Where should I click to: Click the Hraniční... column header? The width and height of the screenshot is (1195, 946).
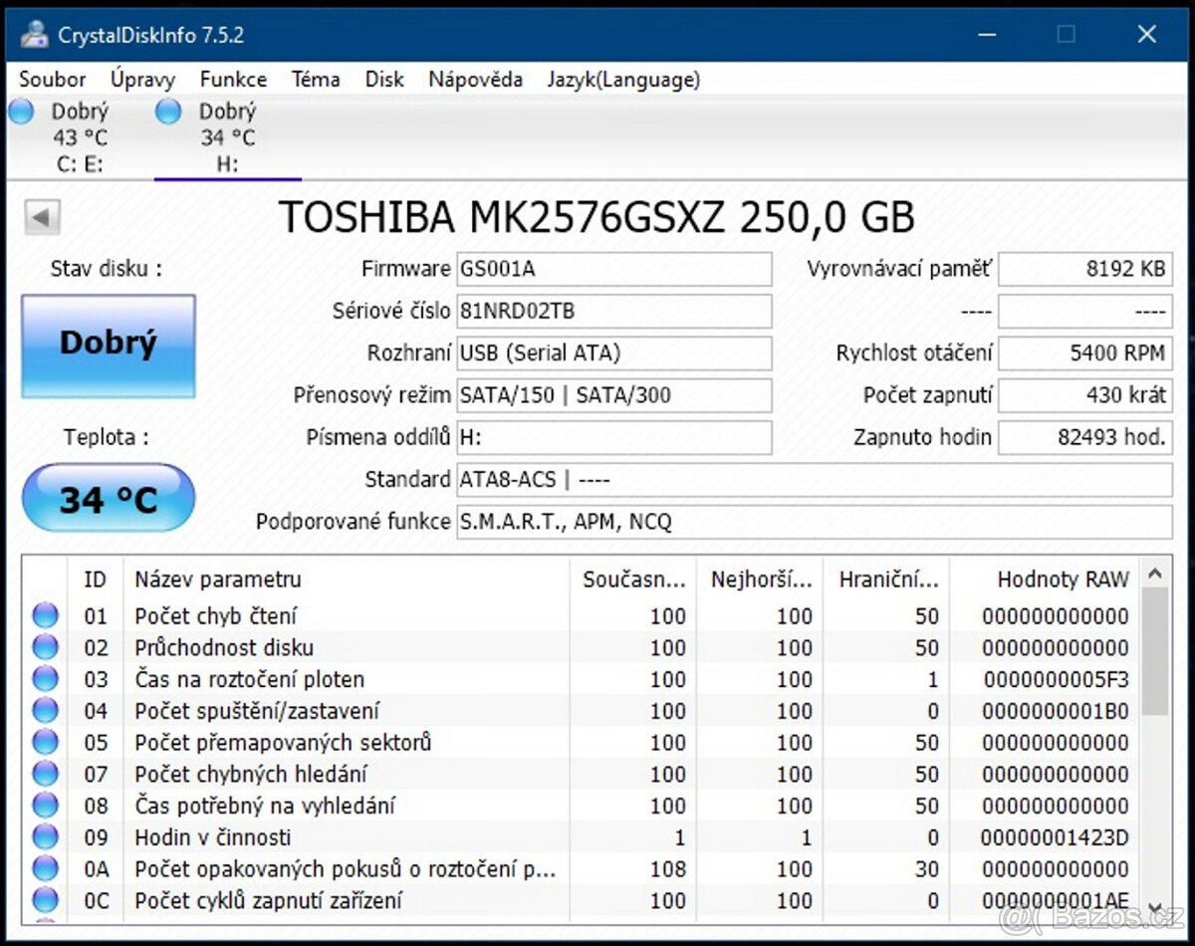(886, 579)
